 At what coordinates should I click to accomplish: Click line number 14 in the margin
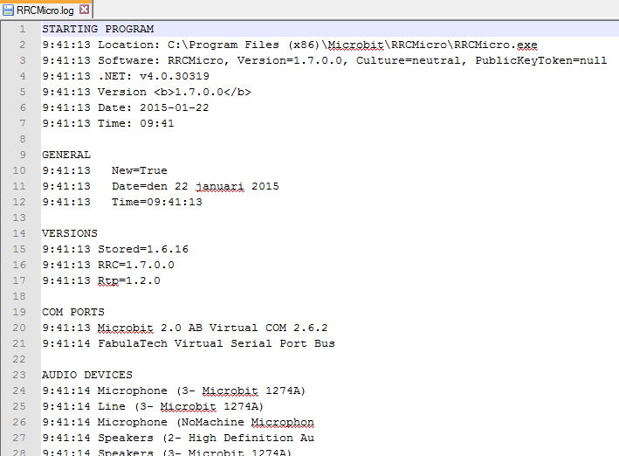[19, 233]
